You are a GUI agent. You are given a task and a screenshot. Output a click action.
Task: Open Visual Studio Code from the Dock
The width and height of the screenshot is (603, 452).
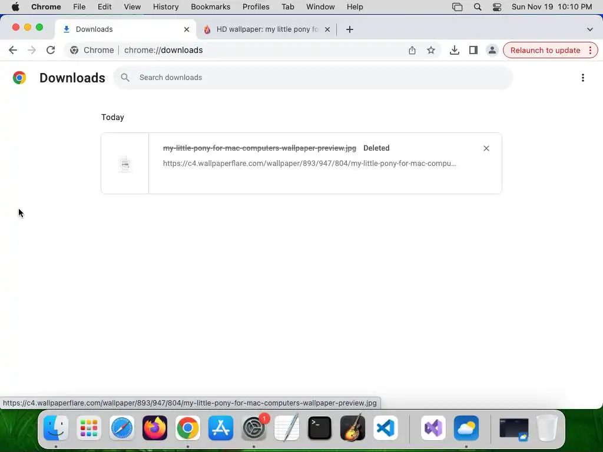click(386, 428)
